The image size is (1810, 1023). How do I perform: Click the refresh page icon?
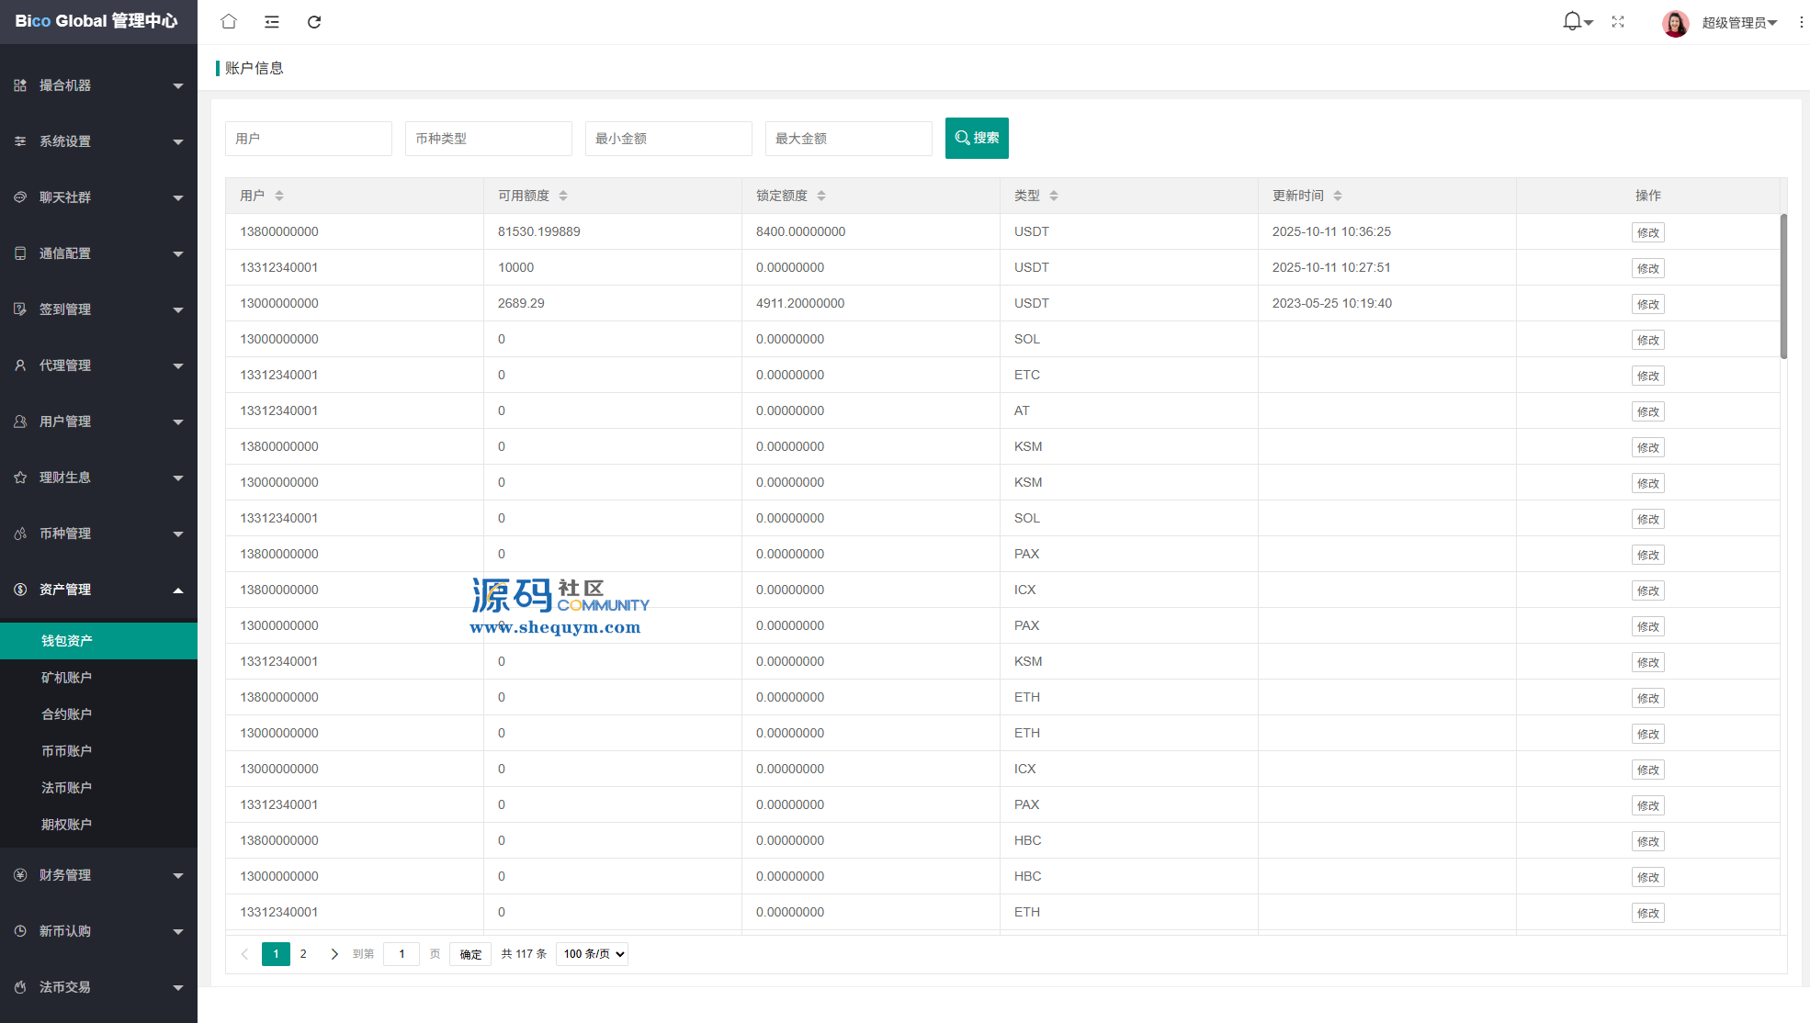(x=314, y=21)
